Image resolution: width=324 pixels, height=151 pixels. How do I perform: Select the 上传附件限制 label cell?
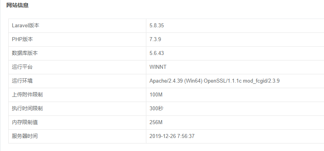[77, 94]
